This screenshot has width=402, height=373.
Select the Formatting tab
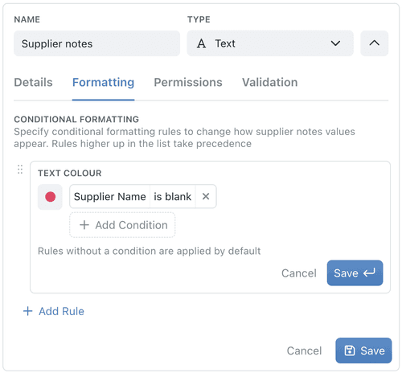point(103,82)
